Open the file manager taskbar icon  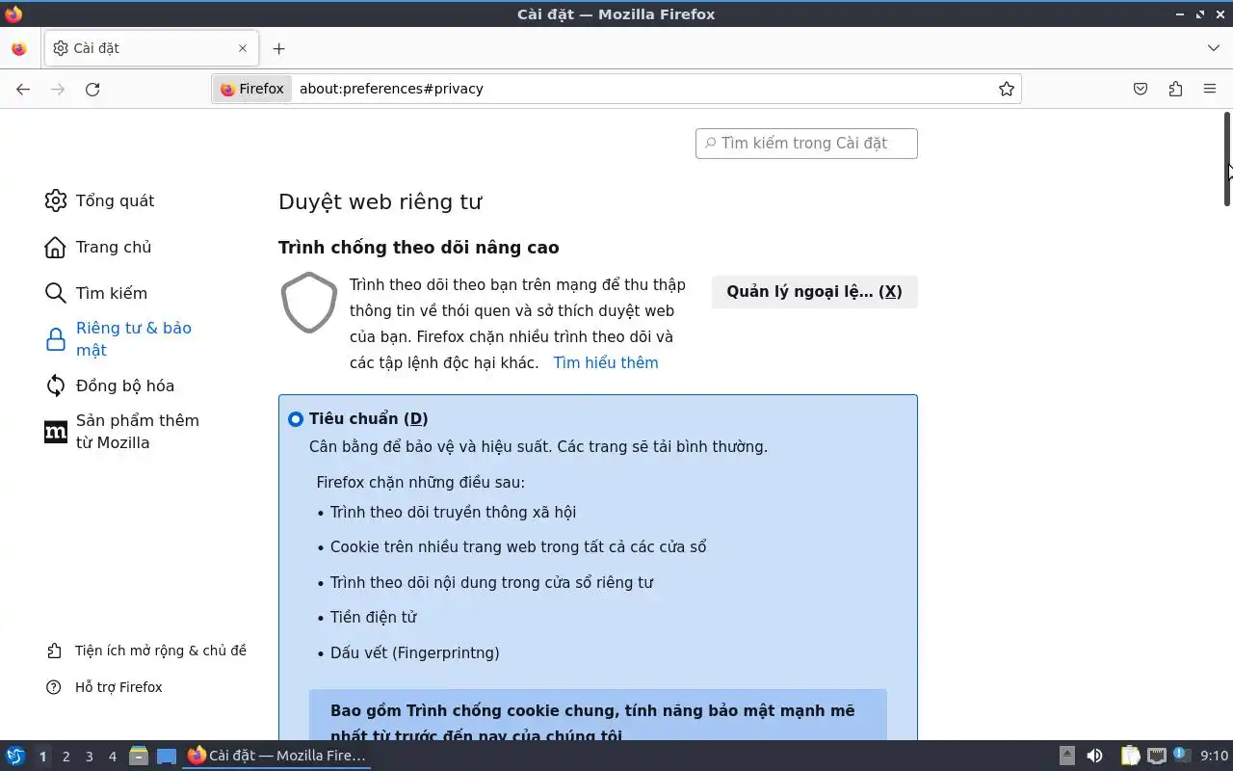(139, 756)
